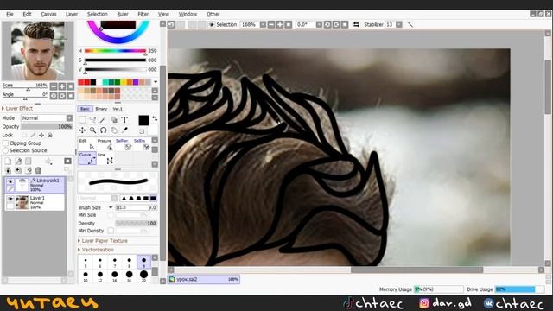
Task: Select the Edit linework tool
Action: pyautogui.click(x=87, y=144)
